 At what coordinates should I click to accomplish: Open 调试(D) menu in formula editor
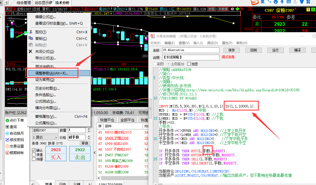(x=212, y=43)
